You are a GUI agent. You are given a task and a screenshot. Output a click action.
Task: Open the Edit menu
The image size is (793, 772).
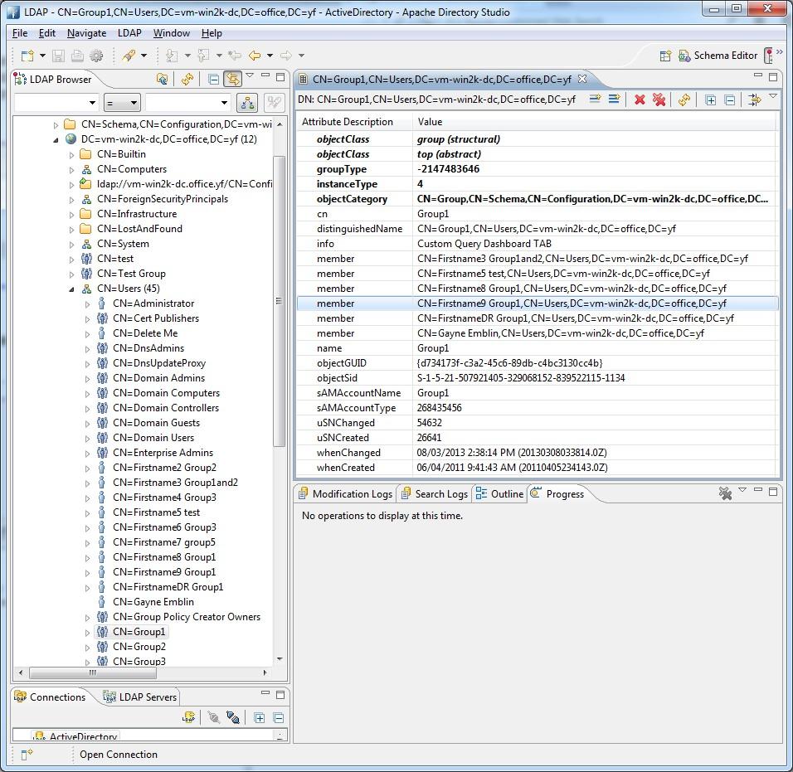(47, 33)
